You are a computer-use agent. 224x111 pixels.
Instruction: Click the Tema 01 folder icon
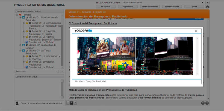tap(27, 23)
